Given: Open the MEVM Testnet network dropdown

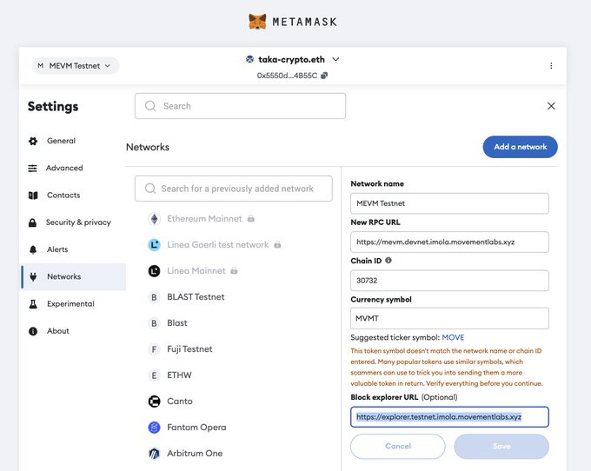Looking at the screenshot, I should 76,65.
